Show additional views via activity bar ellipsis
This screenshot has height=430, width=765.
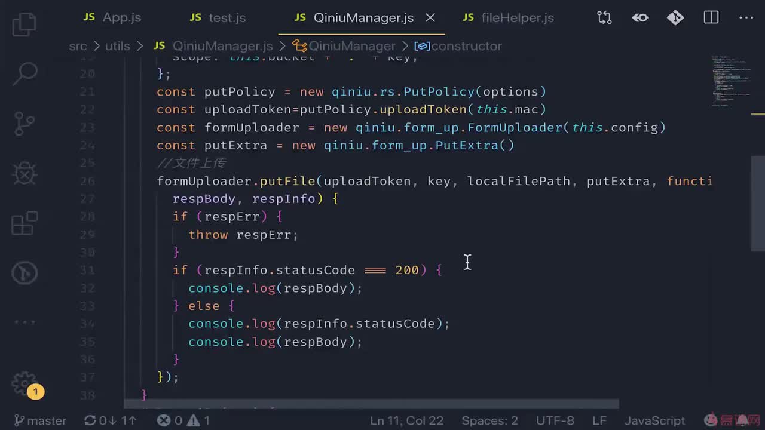point(25,322)
